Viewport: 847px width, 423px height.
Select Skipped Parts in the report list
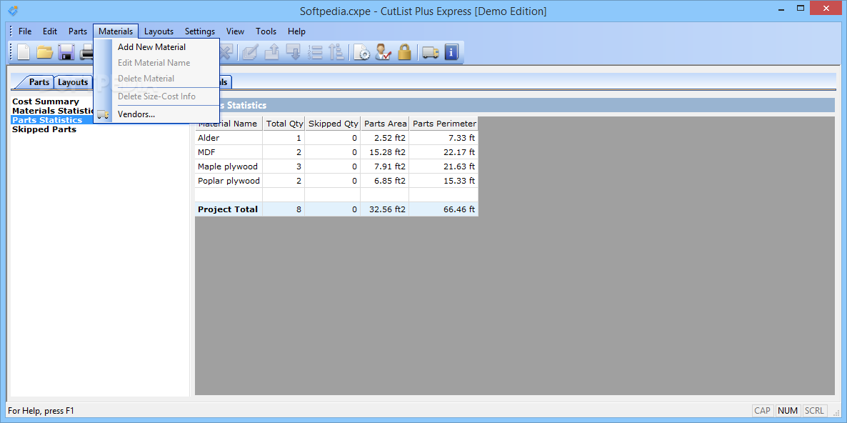click(44, 129)
